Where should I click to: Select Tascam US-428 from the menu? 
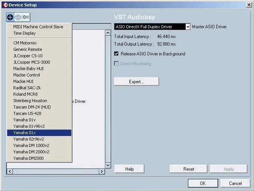pyautogui.click(x=39, y=113)
